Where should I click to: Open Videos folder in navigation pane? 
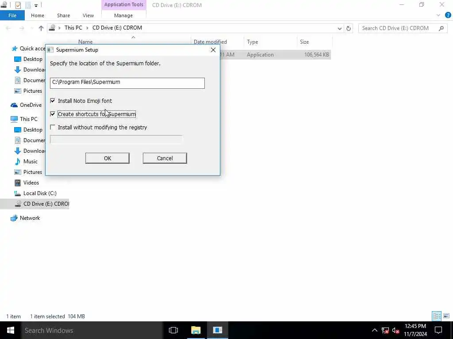(x=31, y=183)
